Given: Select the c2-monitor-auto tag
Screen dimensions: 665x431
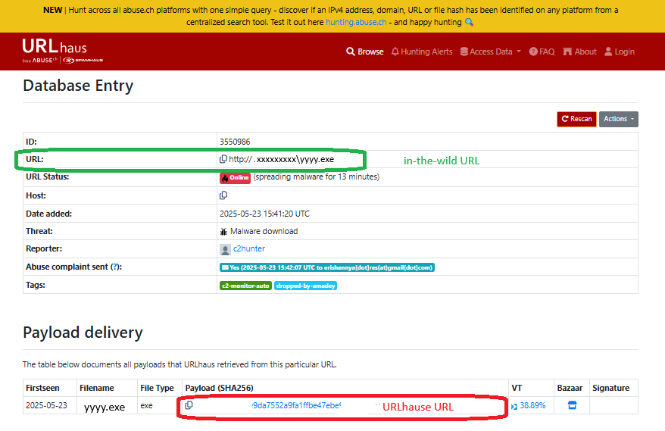Looking at the screenshot, I should coord(245,286).
